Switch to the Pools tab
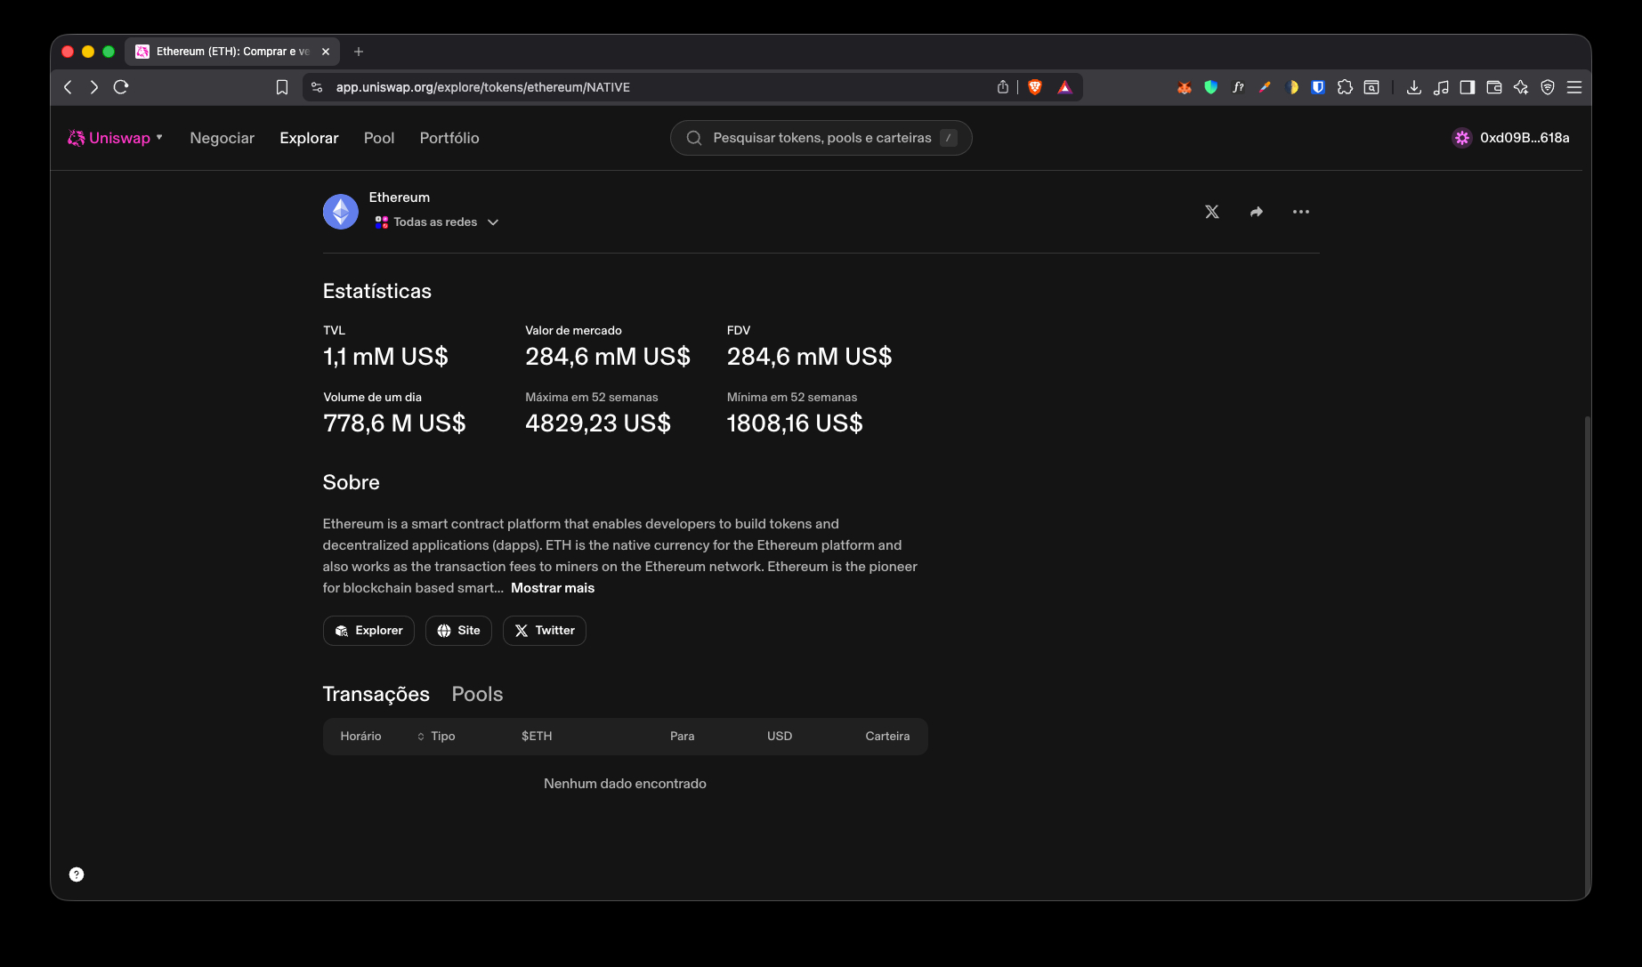1642x967 pixels. click(477, 694)
